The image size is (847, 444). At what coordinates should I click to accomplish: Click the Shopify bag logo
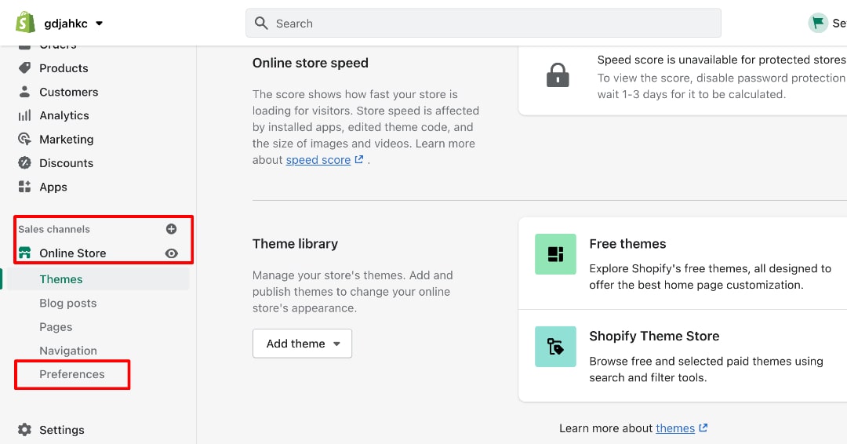point(25,23)
